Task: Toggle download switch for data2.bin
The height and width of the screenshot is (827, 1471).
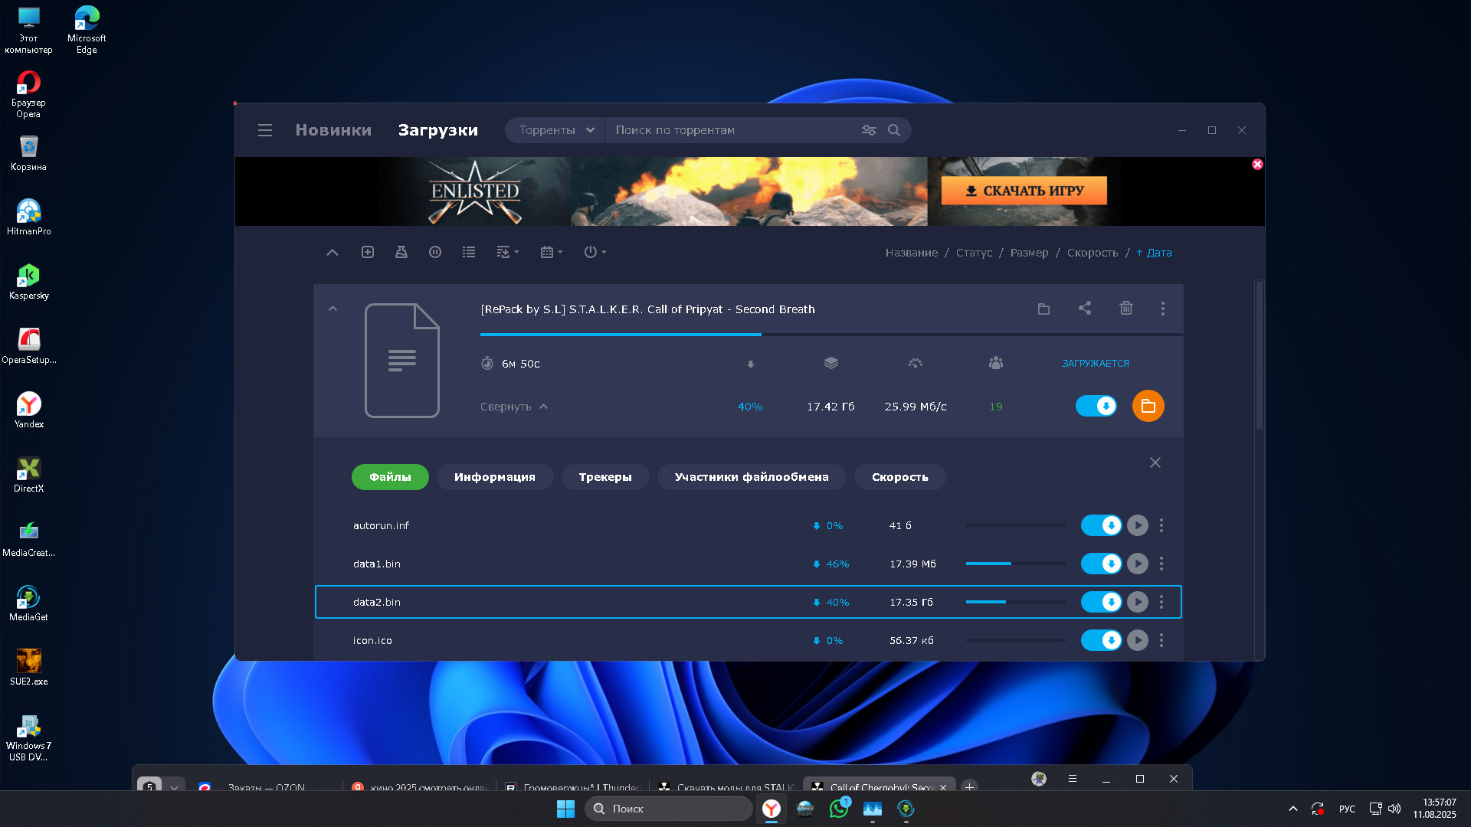Action: [1101, 602]
